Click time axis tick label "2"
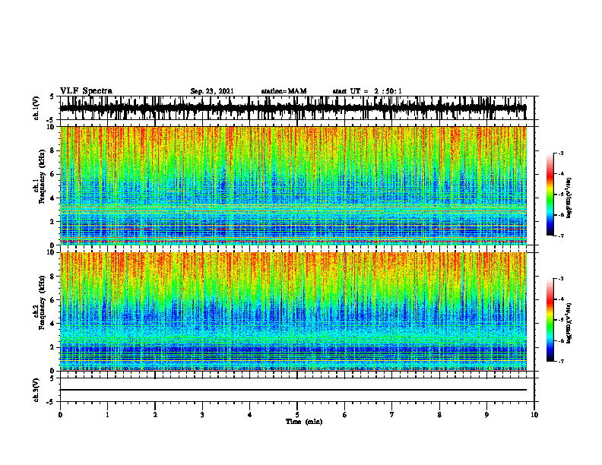This screenshot has width=602, height=465. (x=155, y=415)
